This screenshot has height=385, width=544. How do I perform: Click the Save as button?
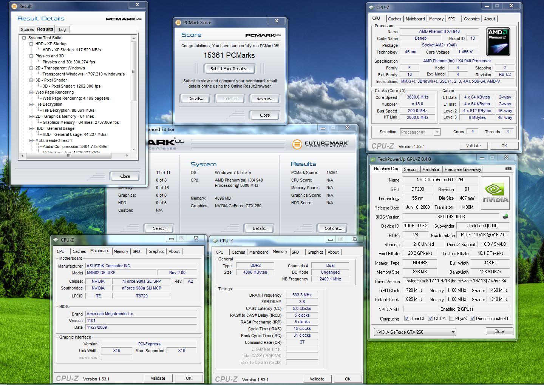click(265, 99)
